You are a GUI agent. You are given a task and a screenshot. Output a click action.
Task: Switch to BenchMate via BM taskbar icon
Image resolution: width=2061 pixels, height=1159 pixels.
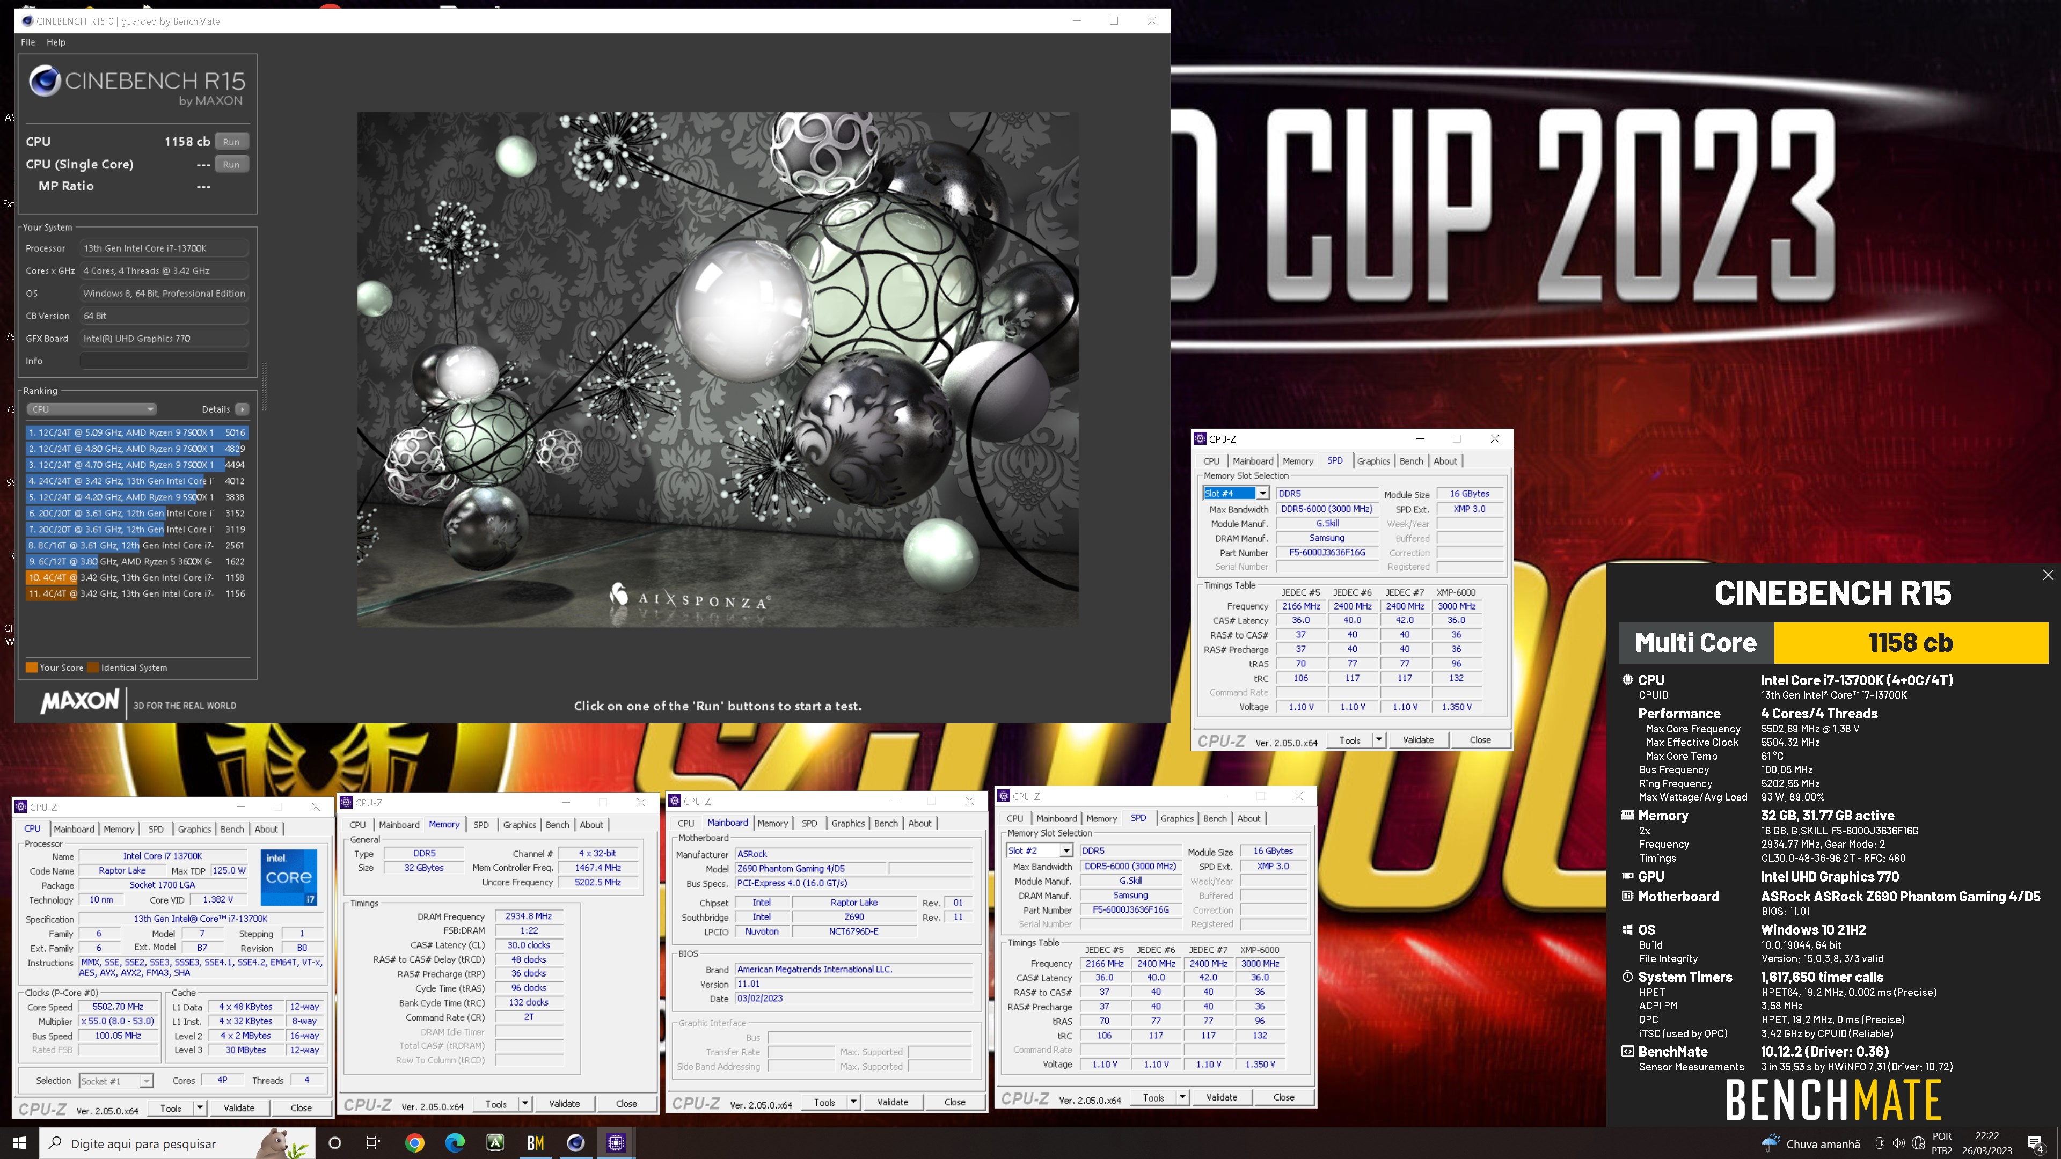(535, 1143)
